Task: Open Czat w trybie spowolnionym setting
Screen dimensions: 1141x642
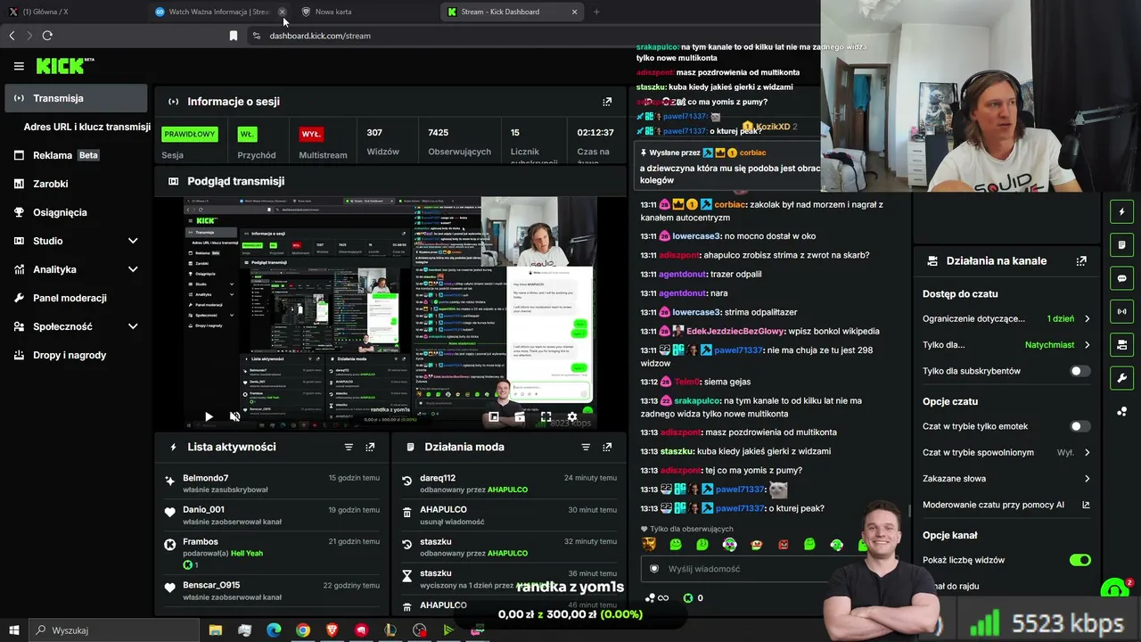Action: (1006, 452)
